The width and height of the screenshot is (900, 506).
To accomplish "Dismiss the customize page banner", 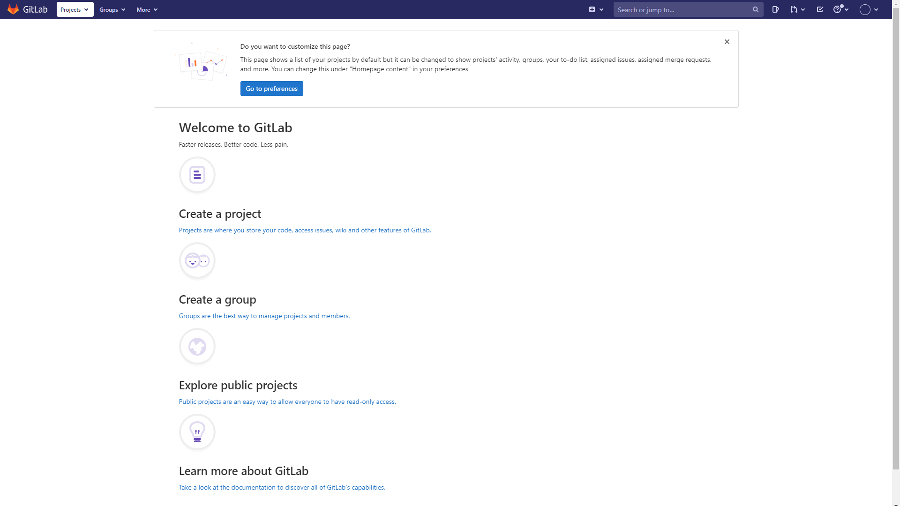I will [727, 42].
